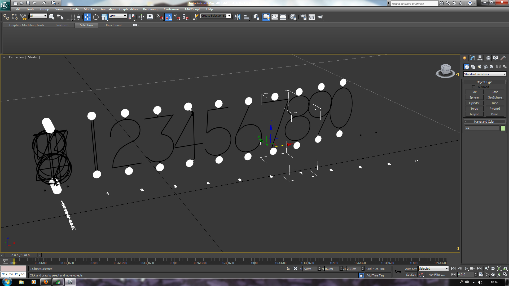Switch to the Freeform ribbon tab

(x=62, y=25)
